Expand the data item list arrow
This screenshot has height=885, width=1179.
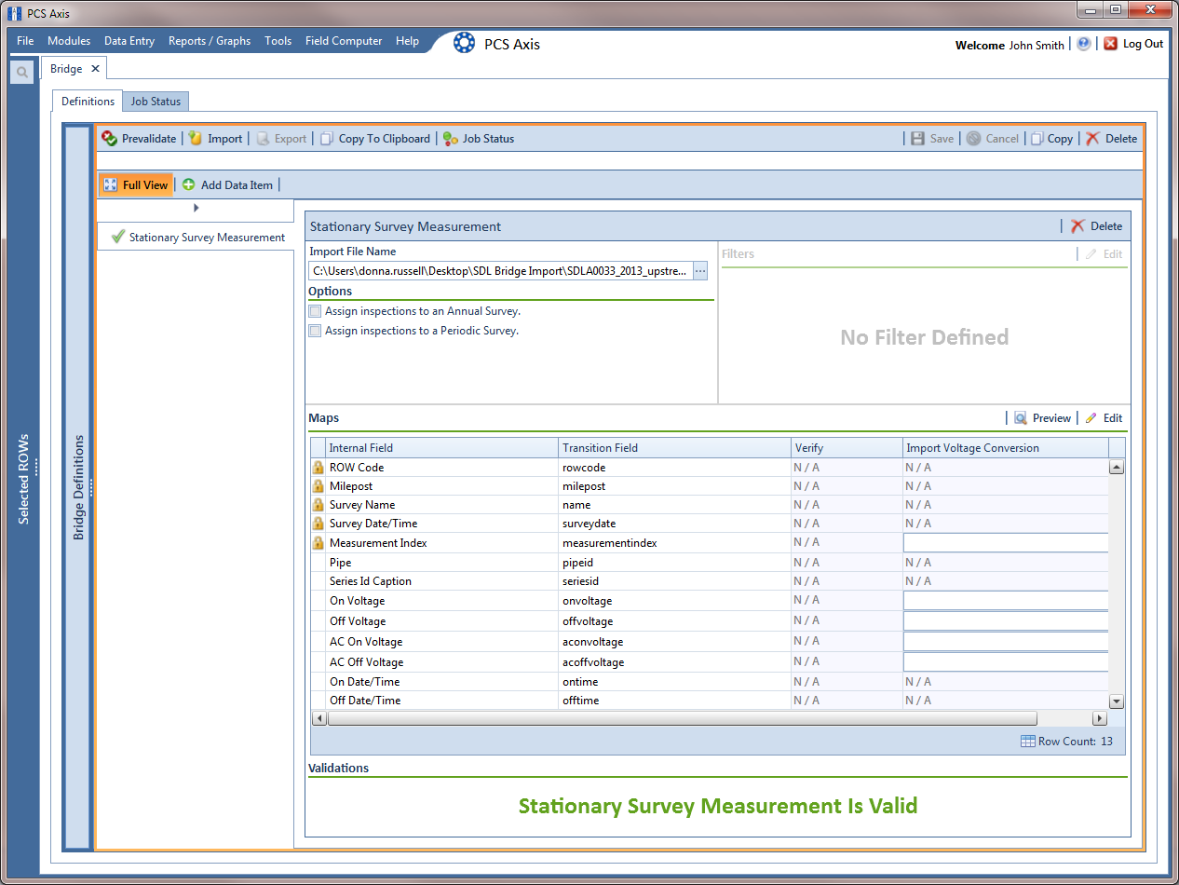(x=196, y=208)
